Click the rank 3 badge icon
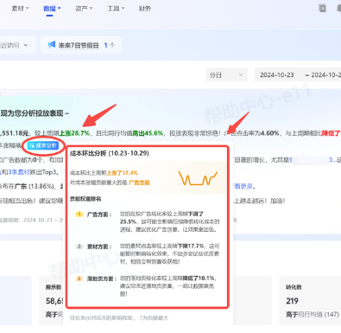The width and height of the screenshot is (341, 333). coord(79,279)
